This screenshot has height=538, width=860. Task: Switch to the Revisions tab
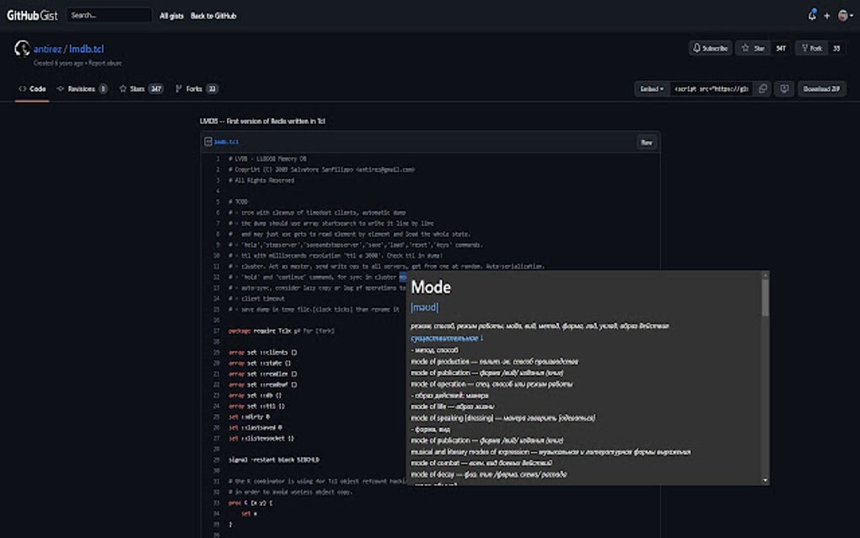81,89
